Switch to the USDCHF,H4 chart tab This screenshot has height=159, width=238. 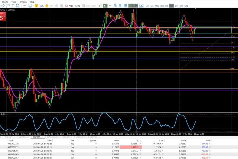(81, 137)
